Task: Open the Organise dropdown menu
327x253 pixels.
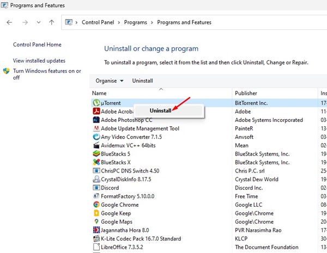Action: pyautogui.click(x=110, y=81)
